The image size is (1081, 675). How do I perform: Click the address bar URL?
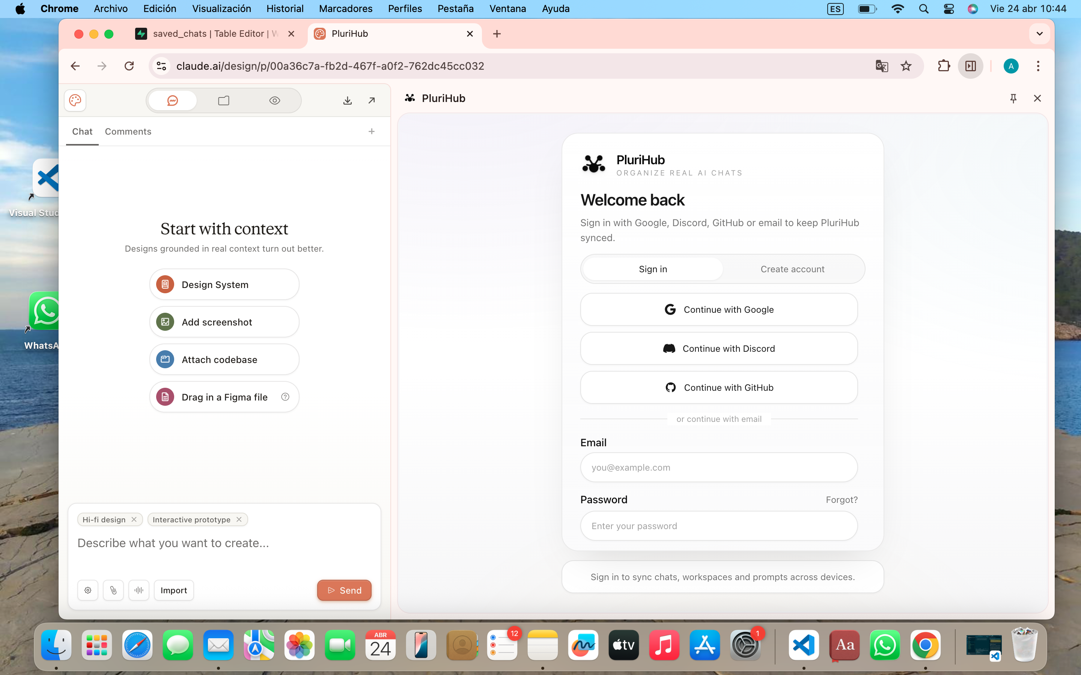click(x=330, y=66)
